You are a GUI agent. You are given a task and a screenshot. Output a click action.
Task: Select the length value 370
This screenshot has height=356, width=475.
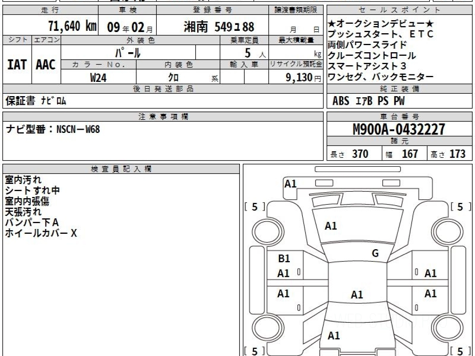[360, 154]
